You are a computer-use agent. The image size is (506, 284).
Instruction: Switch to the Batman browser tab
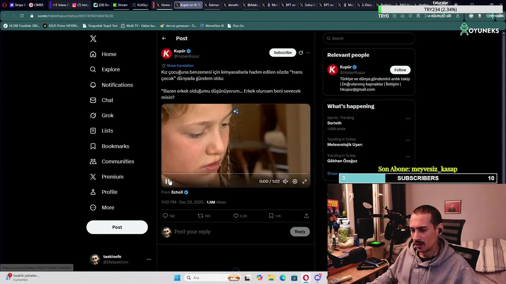click(211, 5)
